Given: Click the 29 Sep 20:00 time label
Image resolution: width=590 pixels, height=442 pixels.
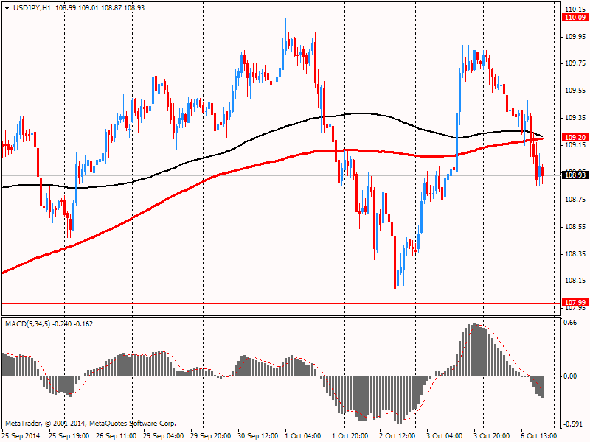Looking at the screenshot, I should [211, 436].
